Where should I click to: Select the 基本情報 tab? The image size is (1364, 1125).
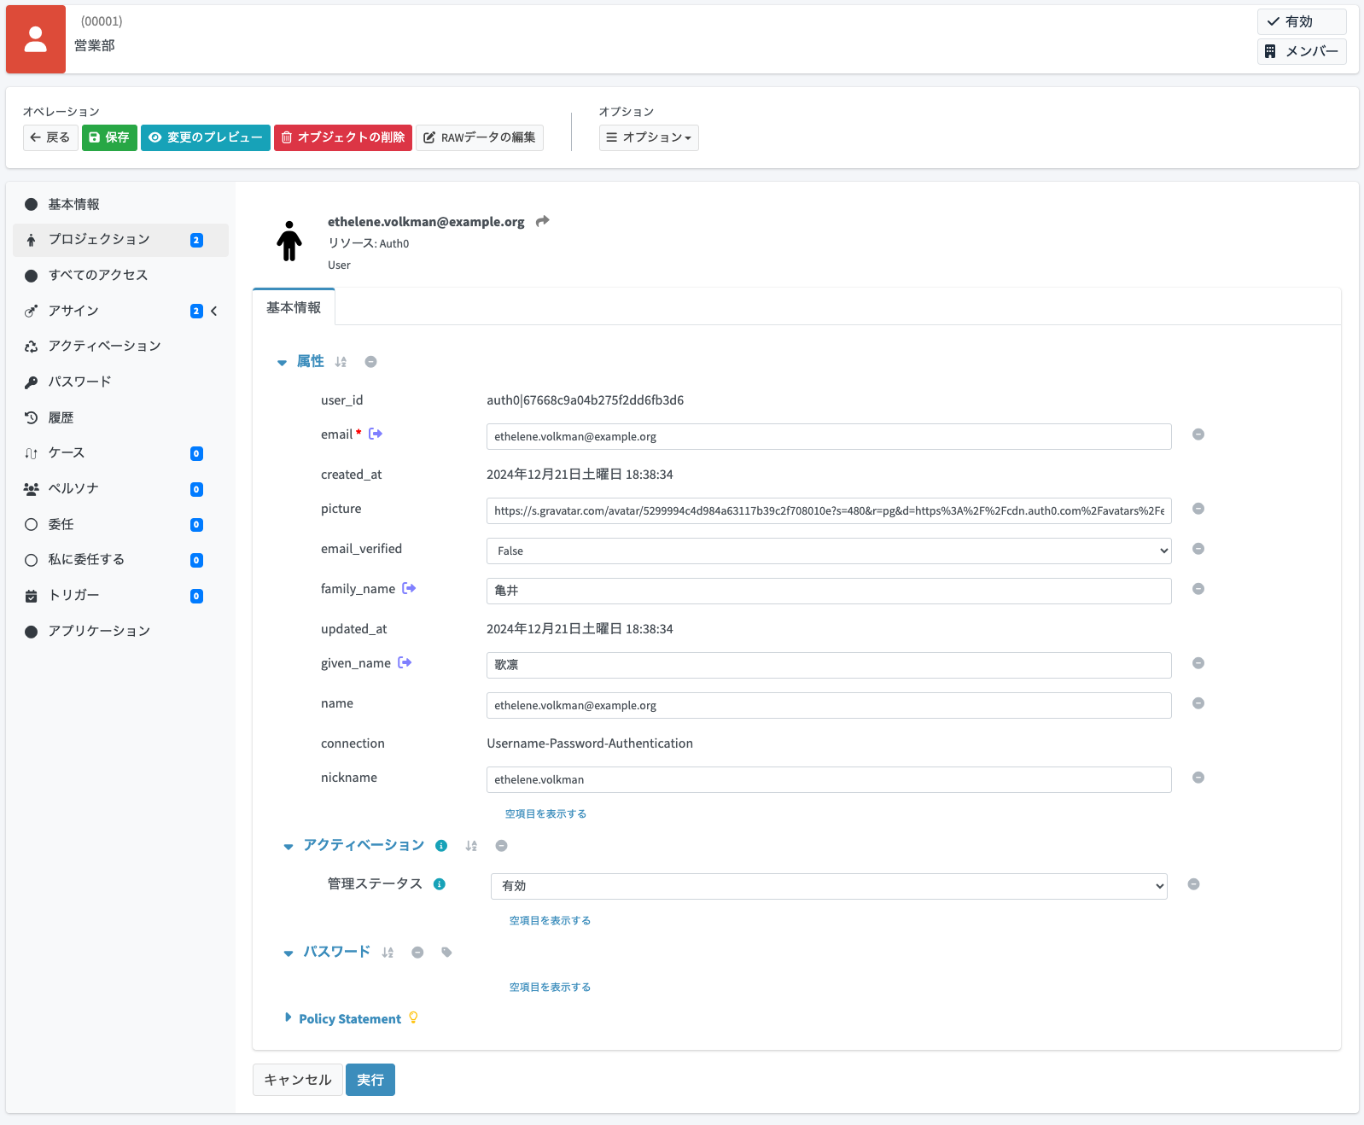tap(294, 307)
